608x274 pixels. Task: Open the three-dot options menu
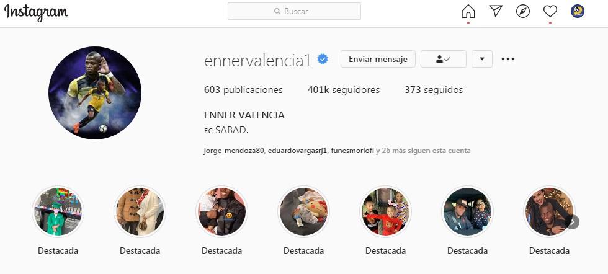[508, 59]
